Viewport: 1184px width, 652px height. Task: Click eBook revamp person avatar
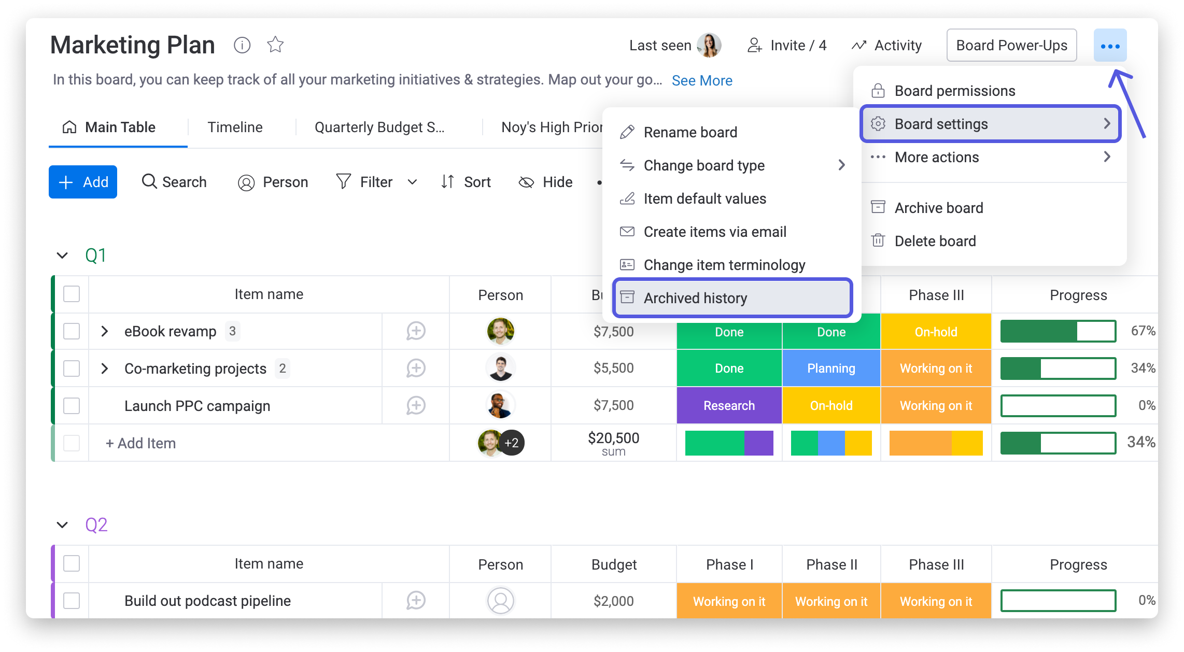[500, 331]
